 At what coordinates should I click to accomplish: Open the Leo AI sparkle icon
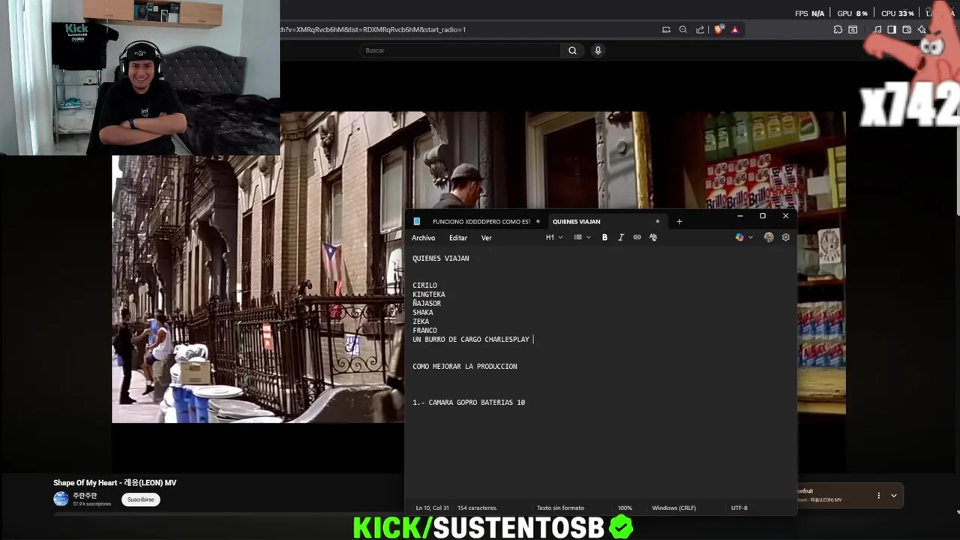pos(922,30)
